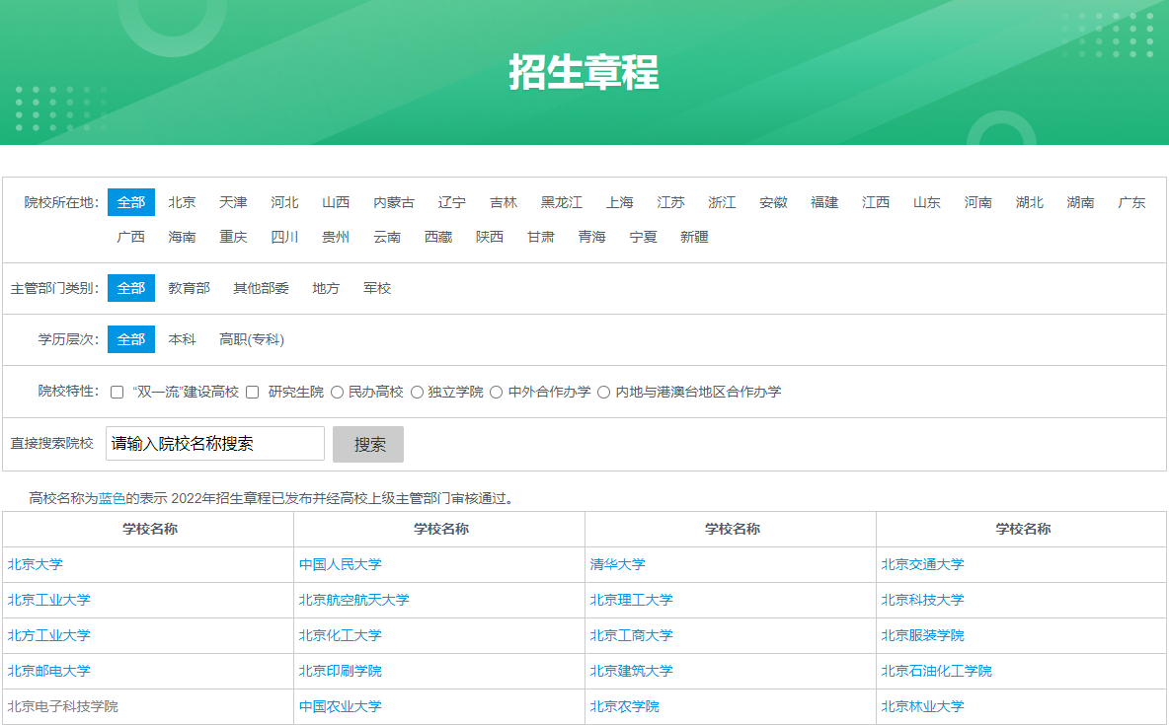
Task: Filter schools by 北京 location
Action: pyautogui.click(x=182, y=202)
